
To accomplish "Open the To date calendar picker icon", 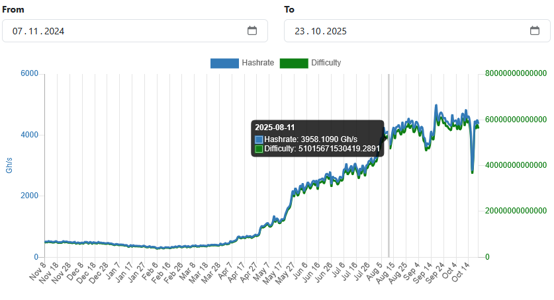I will click(535, 30).
